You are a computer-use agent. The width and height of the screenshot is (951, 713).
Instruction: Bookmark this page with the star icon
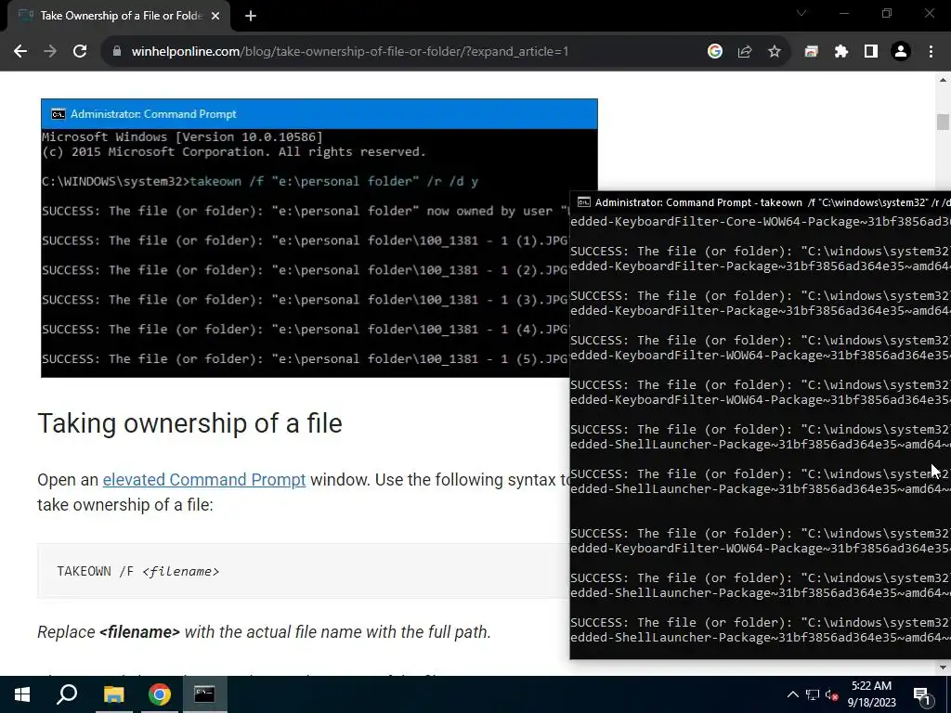click(775, 52)
